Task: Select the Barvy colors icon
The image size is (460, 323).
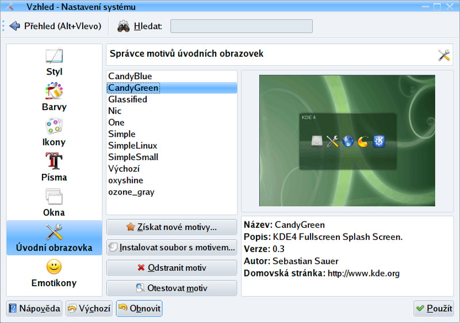Action: tap(54, 92)
